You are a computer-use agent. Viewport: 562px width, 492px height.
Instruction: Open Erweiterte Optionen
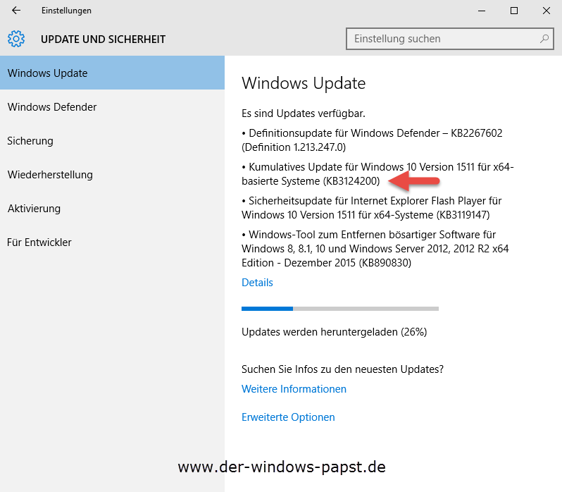coord(288,417)
